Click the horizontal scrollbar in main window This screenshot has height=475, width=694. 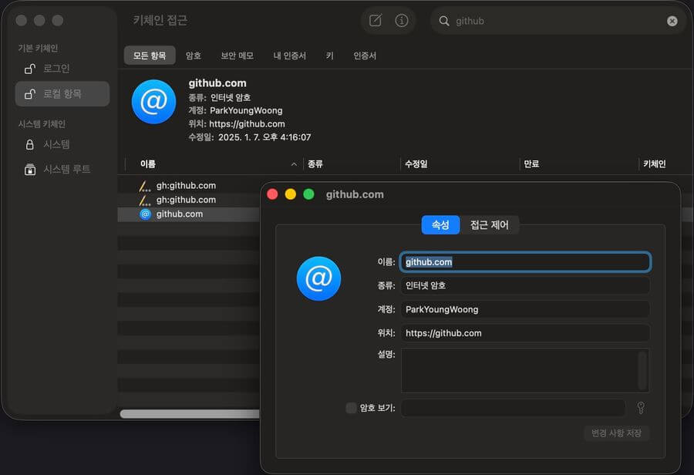pos(190,414)
